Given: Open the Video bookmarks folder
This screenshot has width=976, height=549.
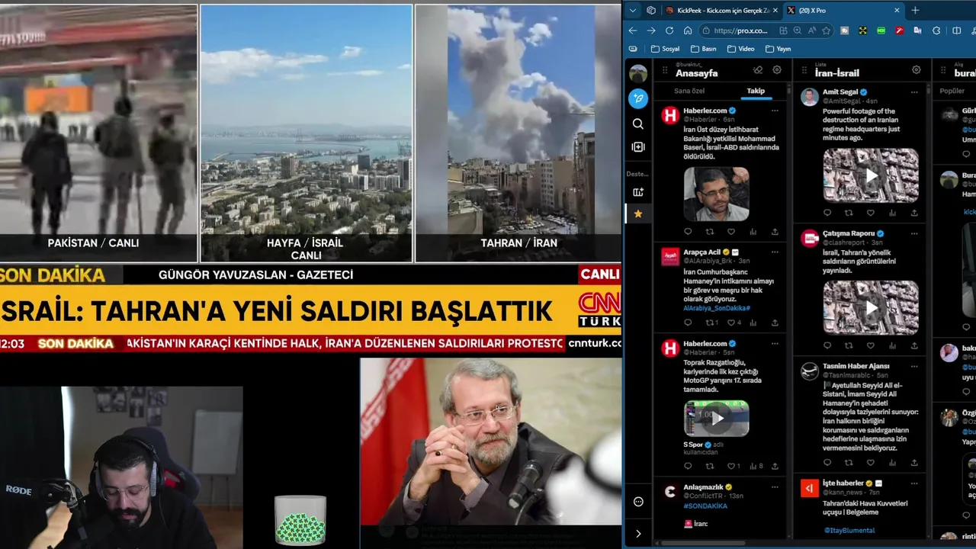Looking at the screenshot, I should 741,49.
